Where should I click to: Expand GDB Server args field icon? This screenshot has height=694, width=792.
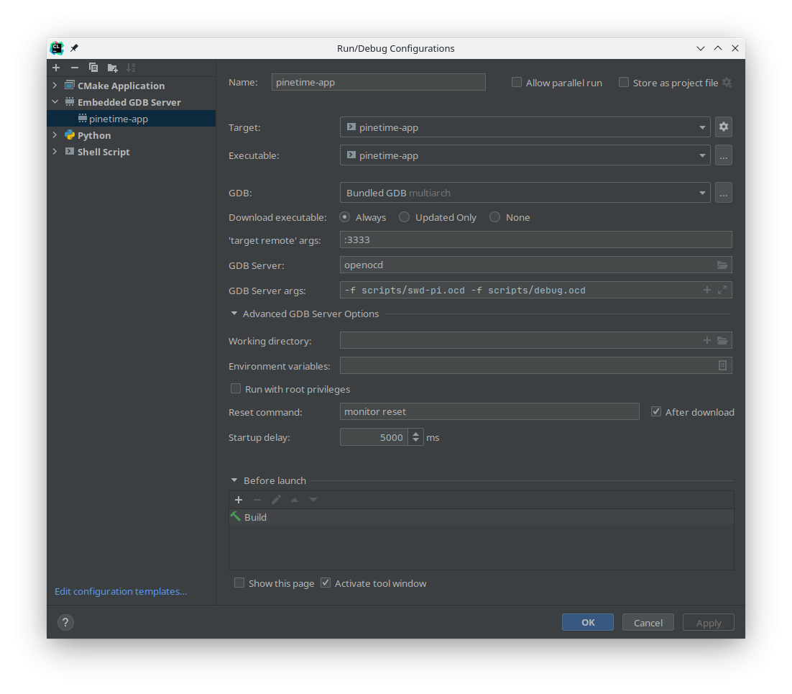722,291
